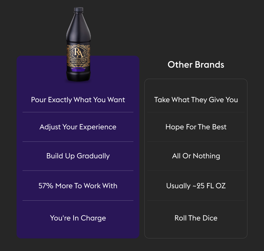
Task: Click "57% More To Work With" text
Action: [78, 186]
